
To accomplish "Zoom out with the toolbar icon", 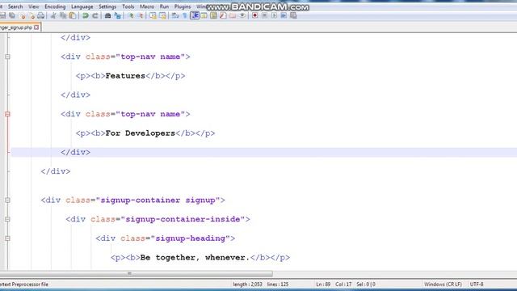I will (141, 15).
